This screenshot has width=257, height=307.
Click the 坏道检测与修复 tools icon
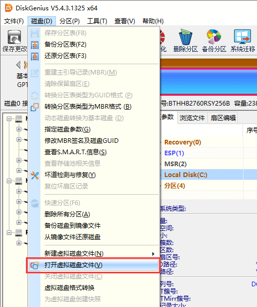click(x=35, y=175)
